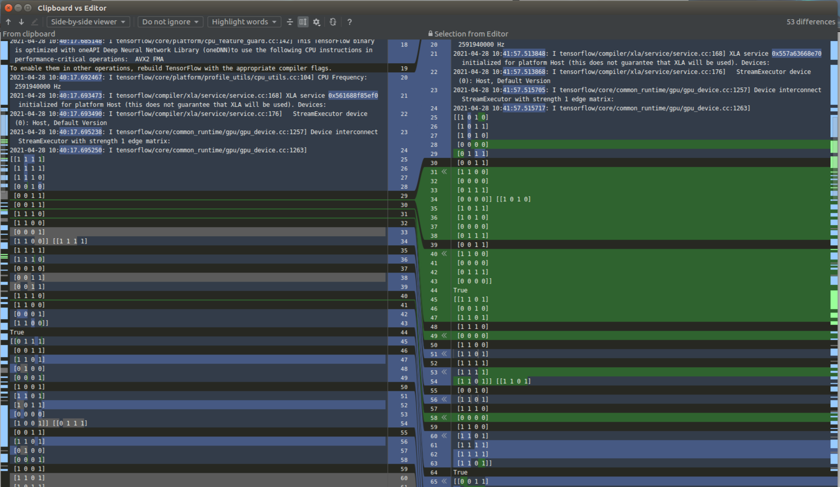This screenshot has width=840, height=487.
Task: Open the Highlight words dropdown
Action: tap(244, 22)
